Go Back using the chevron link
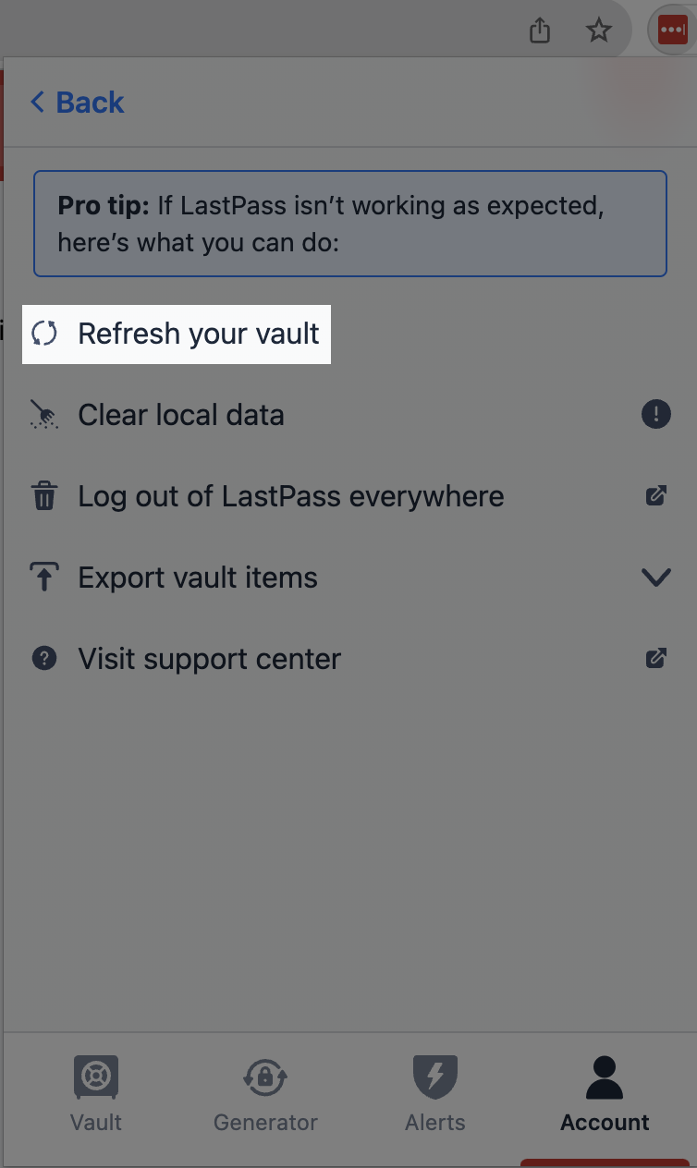The height and width of the screenshot is (1168, 697). pyautogui.click(x=78, y=102)
